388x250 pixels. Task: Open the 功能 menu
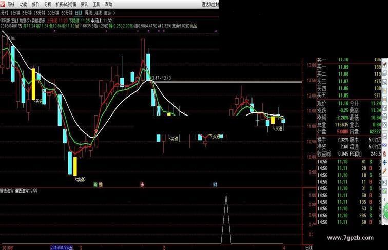(x=23, y=4)
